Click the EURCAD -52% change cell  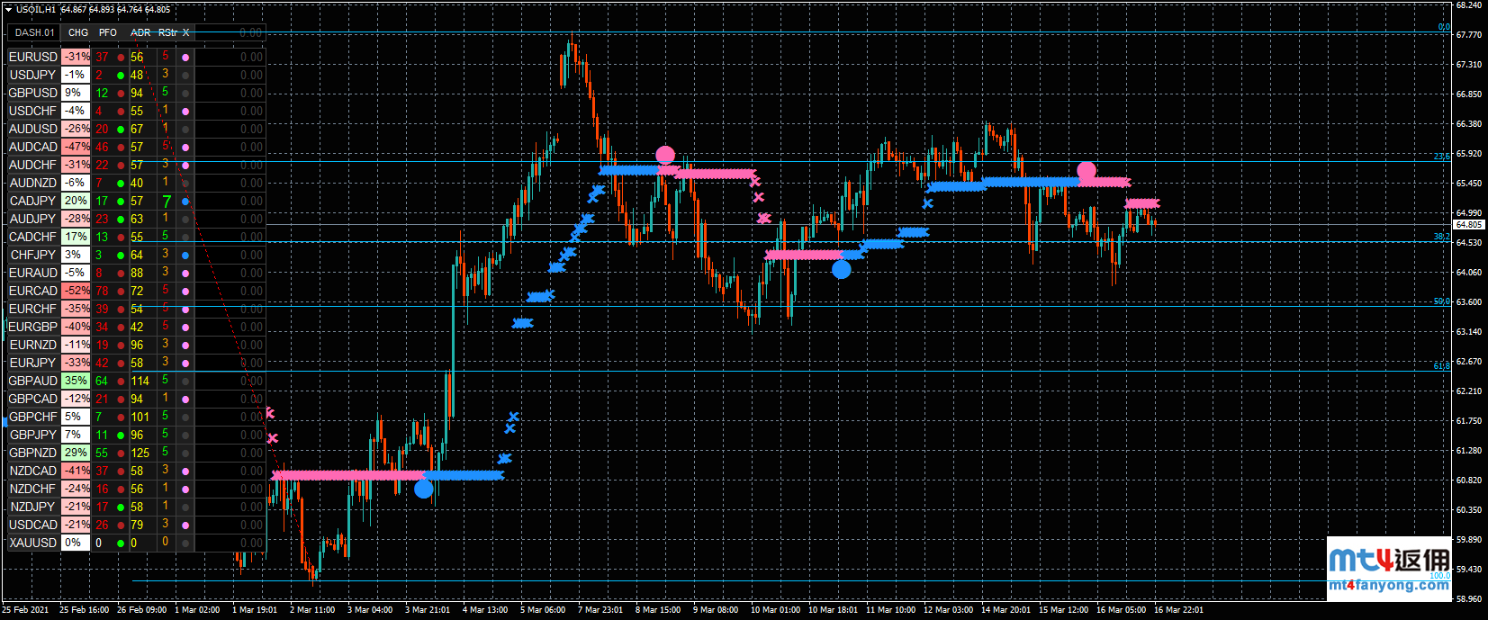(76, 291)
